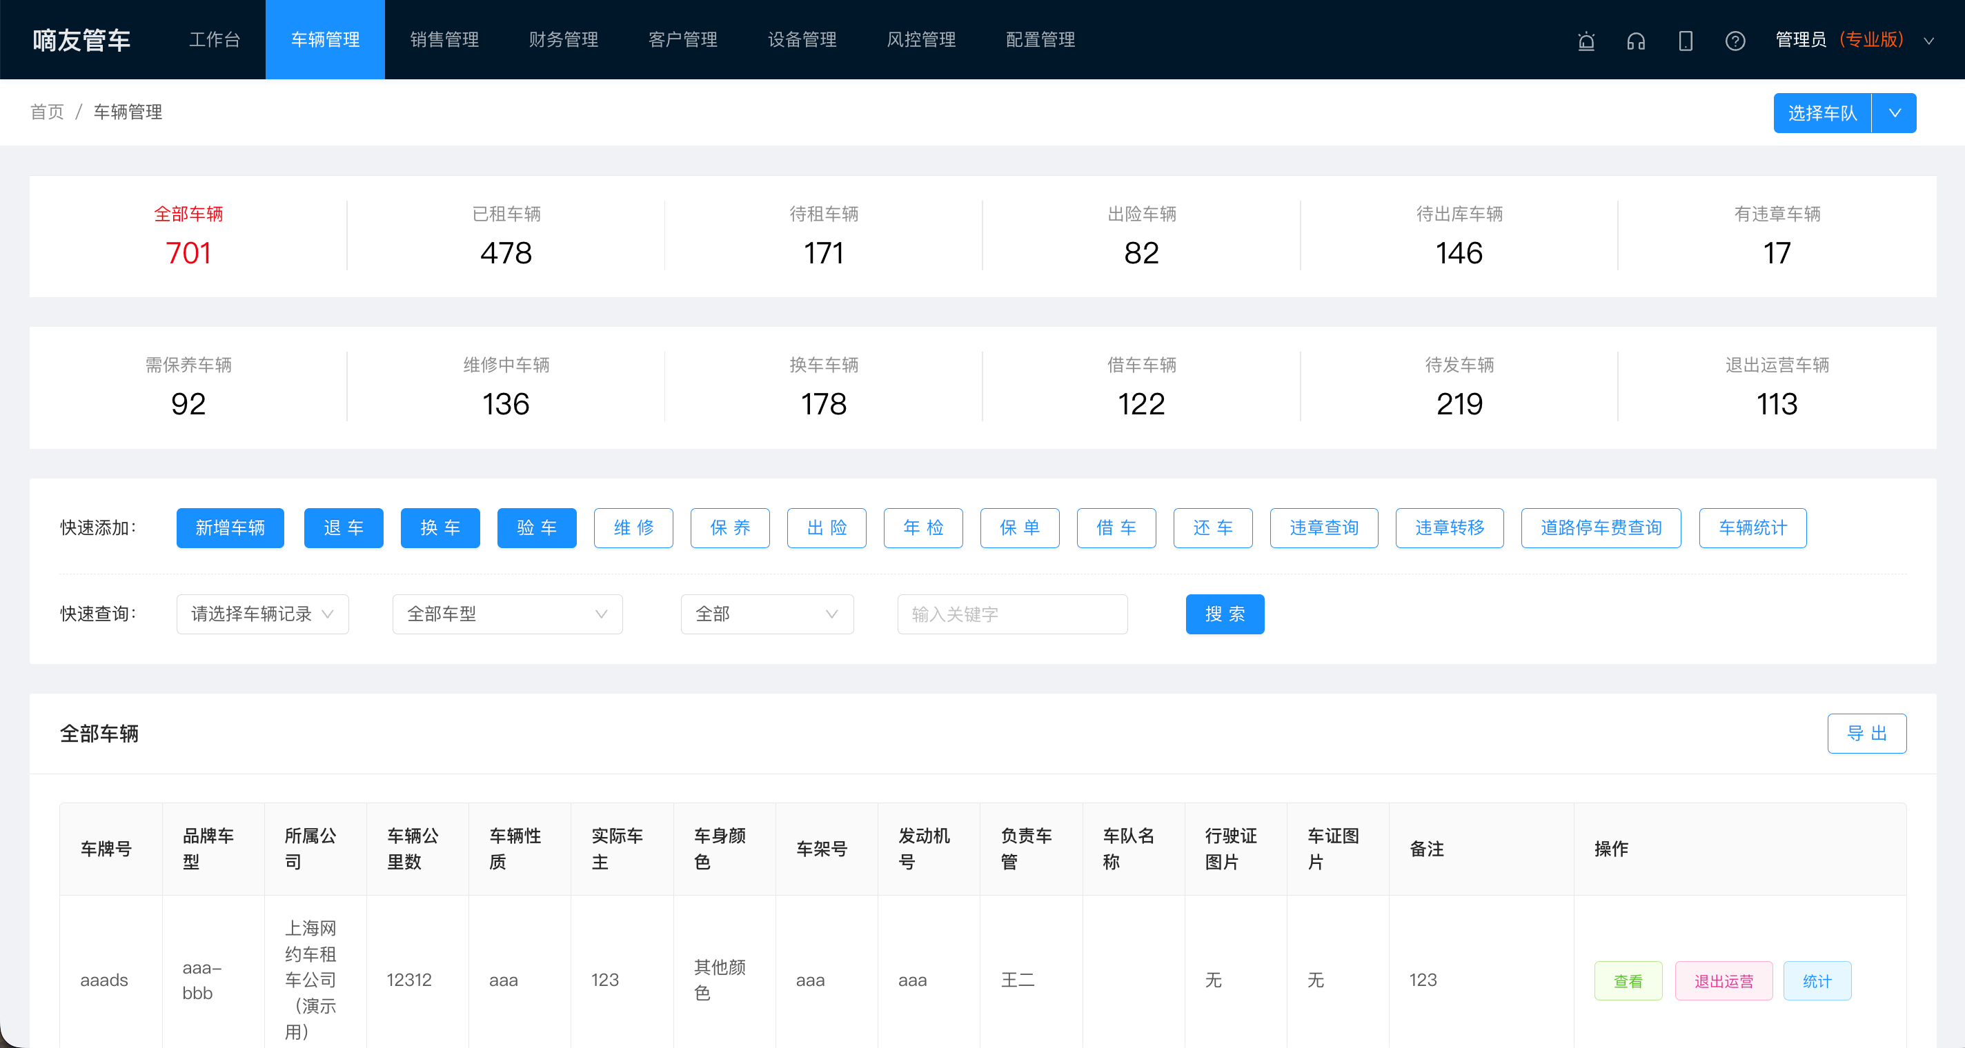Open 道路停车费查询
This screenshot has height=1048, width=1965.
click(x=1601, y=527)
